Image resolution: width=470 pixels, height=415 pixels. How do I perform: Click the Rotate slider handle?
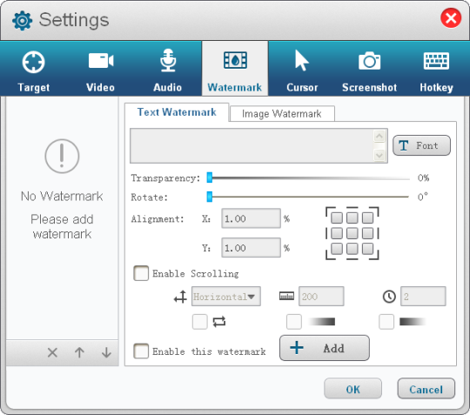click(210, 197)
